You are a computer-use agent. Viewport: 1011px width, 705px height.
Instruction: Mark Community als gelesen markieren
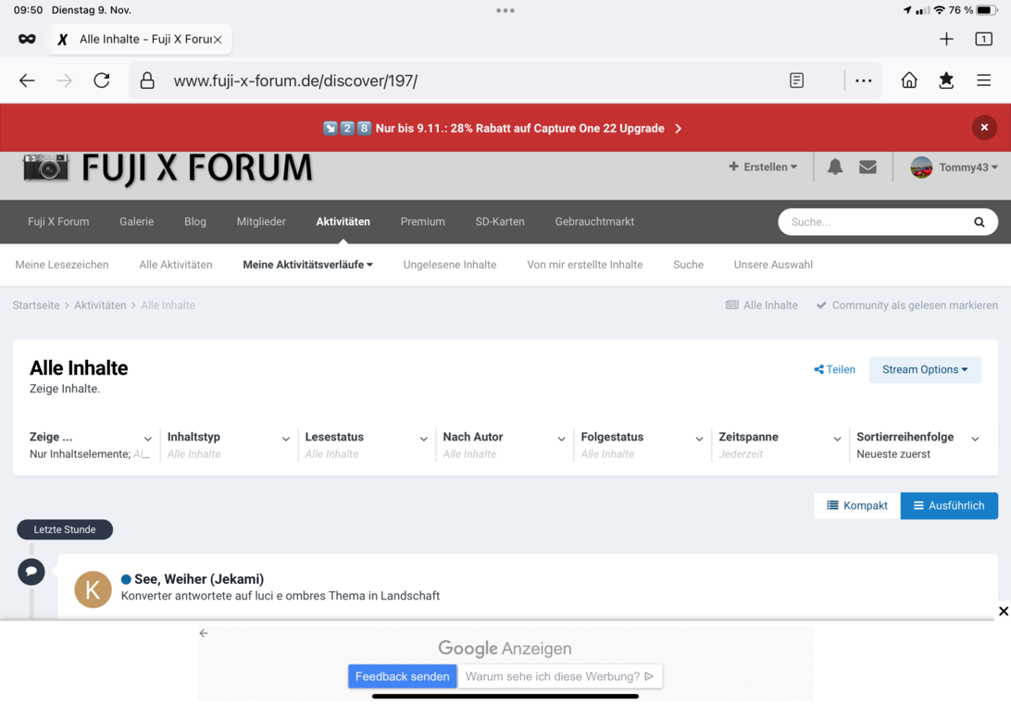[906, 305]
